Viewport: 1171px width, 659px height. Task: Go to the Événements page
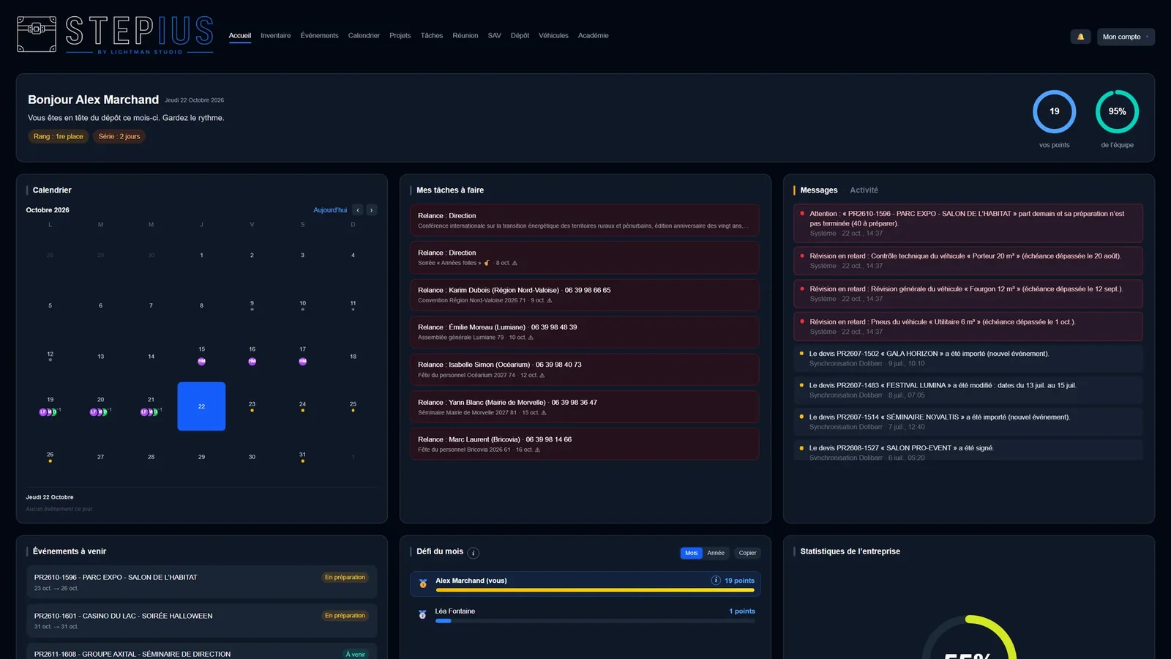tap(320, 36)
